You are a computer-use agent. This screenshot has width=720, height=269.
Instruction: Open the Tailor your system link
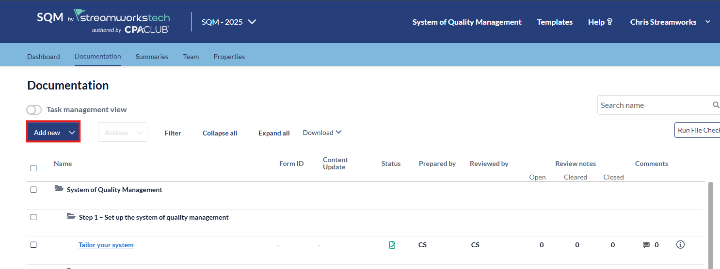pyautogui.click(x=106, y=245)
